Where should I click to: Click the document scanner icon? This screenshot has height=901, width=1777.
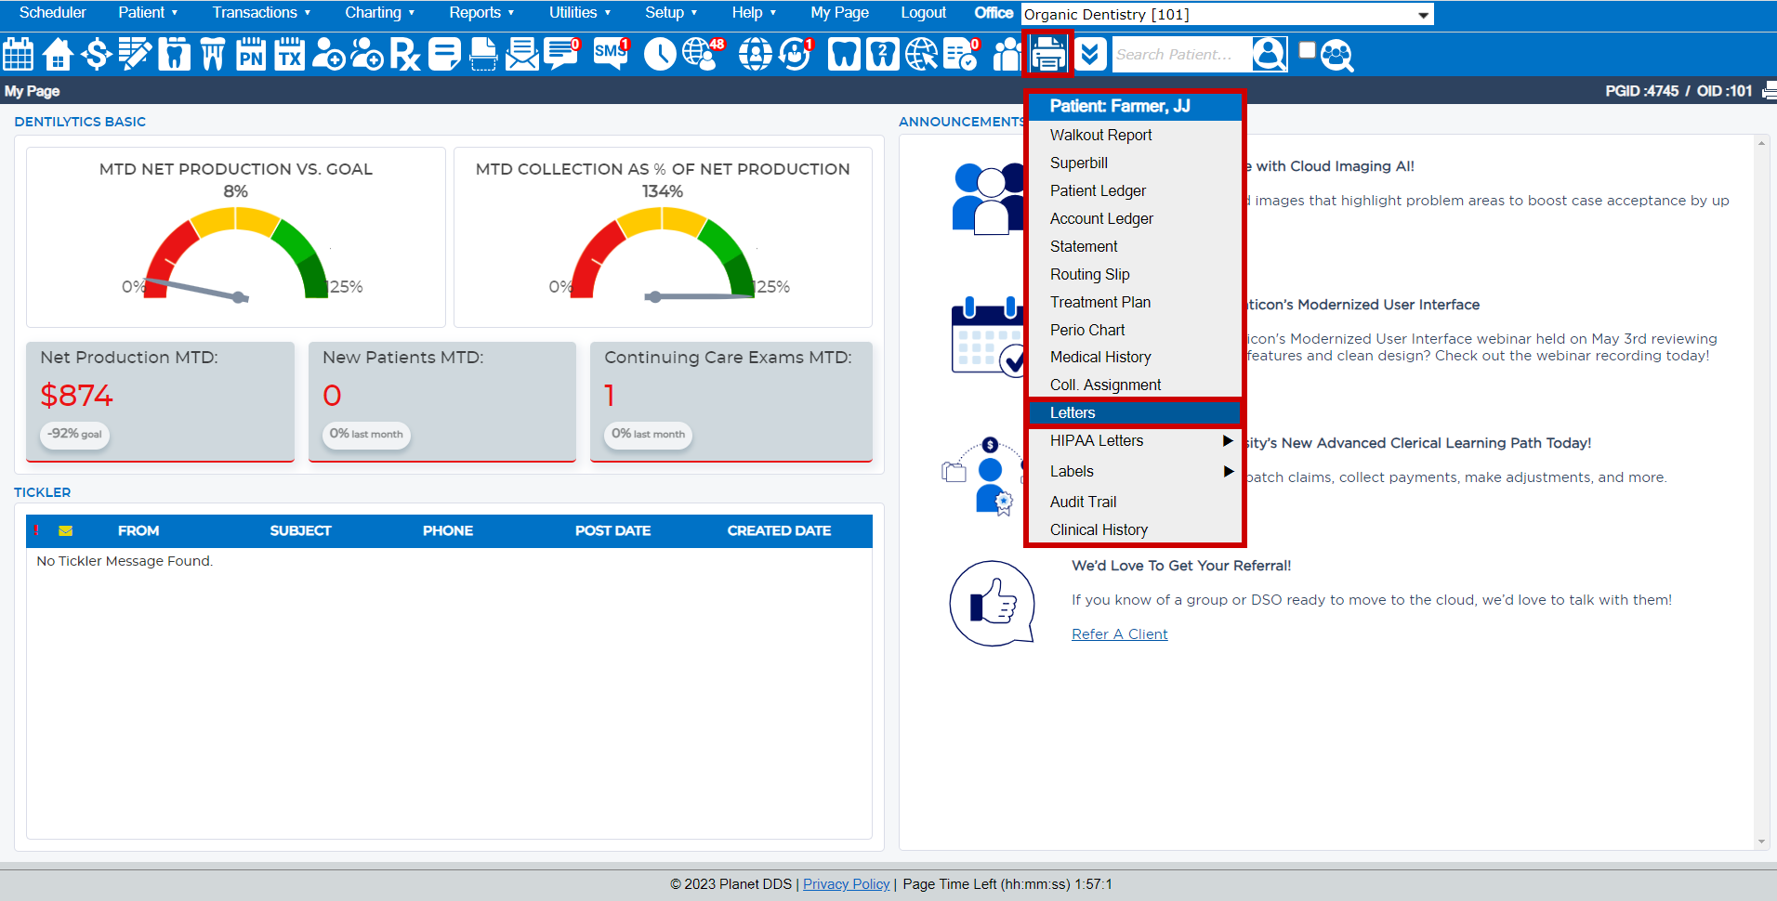coord(483,54)
